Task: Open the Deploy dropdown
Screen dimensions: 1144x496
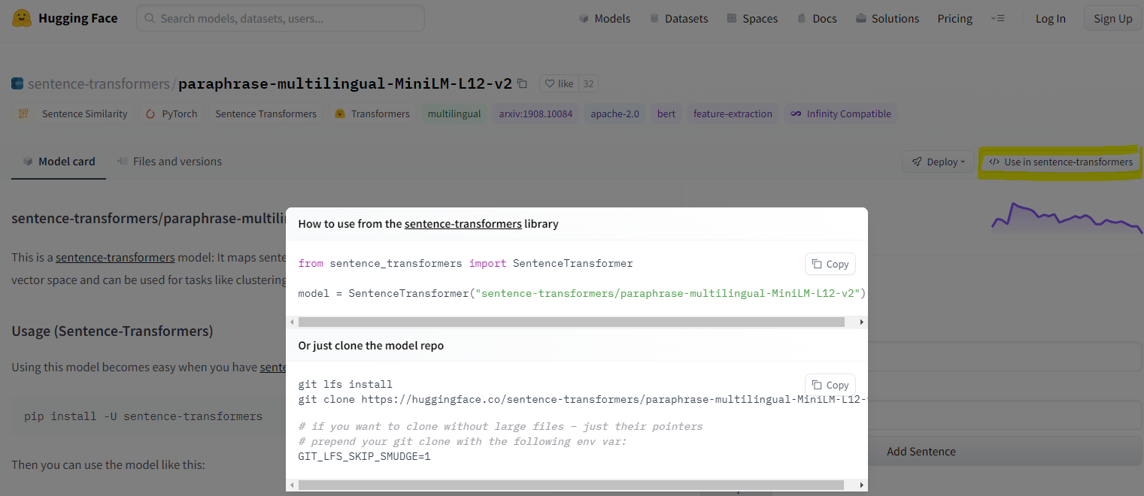Action: (937, 162)
